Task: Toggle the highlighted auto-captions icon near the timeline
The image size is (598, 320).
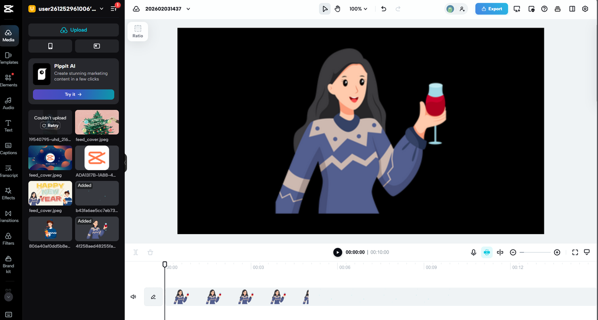Action: [486, 252]
